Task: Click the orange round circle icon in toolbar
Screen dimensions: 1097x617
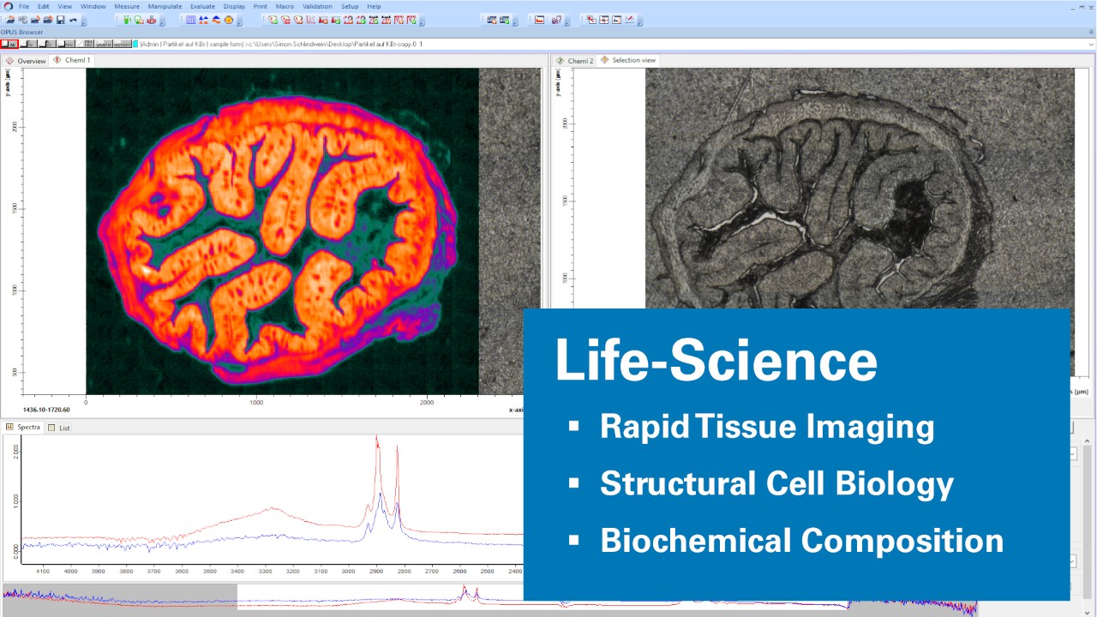Action: point(229,20)
